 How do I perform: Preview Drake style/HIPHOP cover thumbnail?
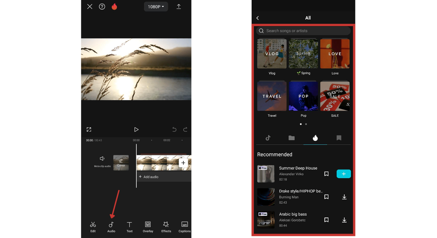266,197
